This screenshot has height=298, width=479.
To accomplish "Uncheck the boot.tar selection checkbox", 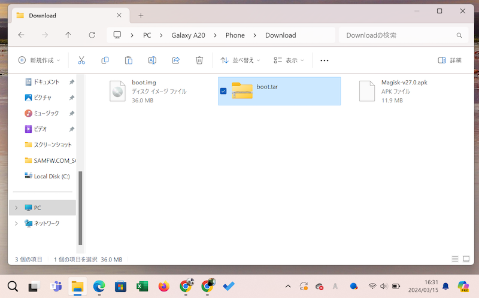I will point(223,91).
